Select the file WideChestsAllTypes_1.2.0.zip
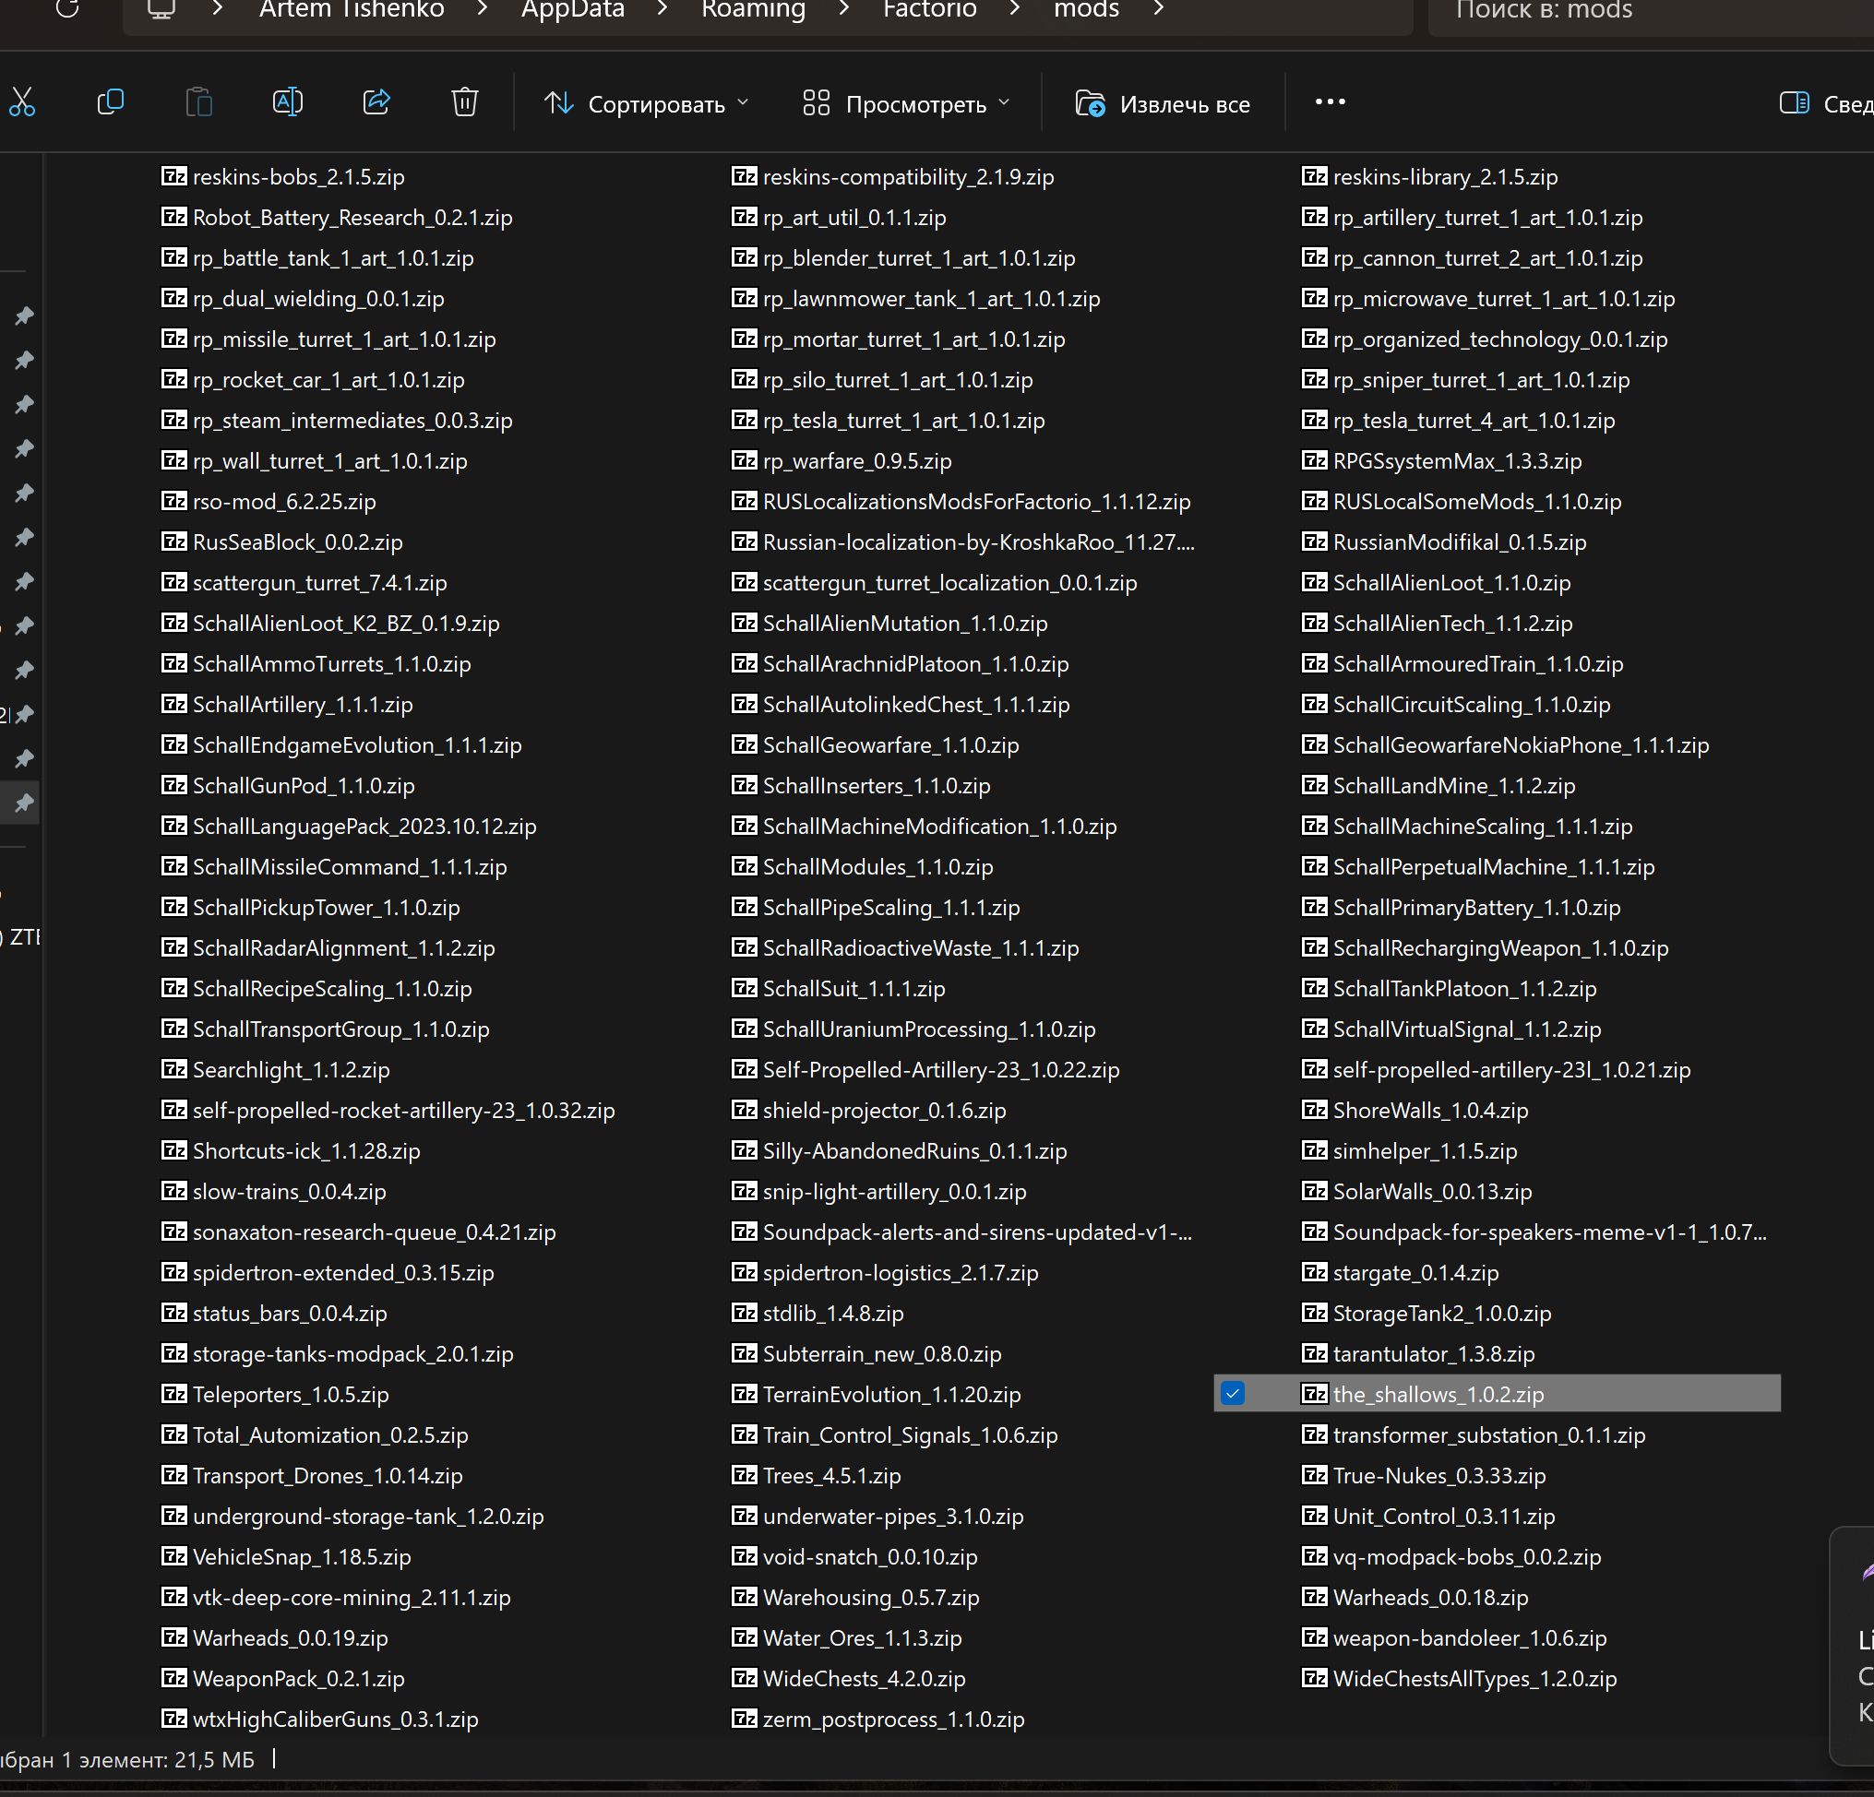1874x1797 pixels. [1474, 1677]
